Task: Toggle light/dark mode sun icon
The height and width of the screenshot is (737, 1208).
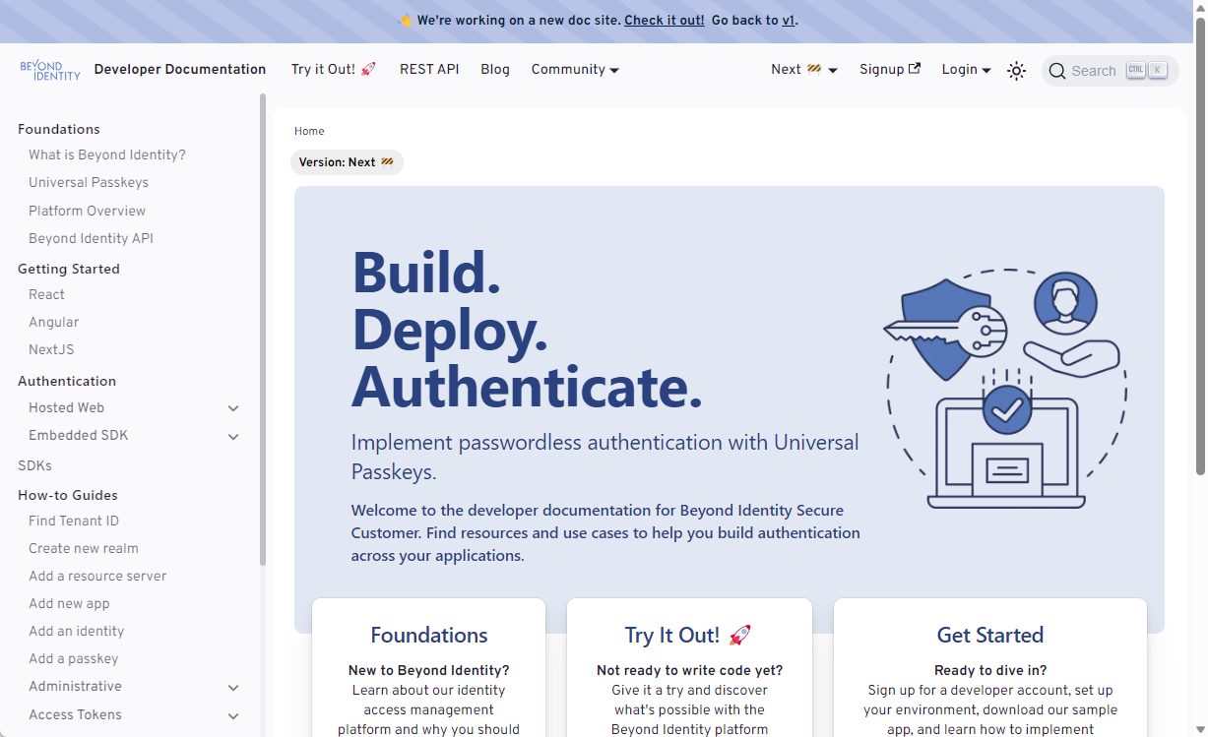Action: 1017,71
